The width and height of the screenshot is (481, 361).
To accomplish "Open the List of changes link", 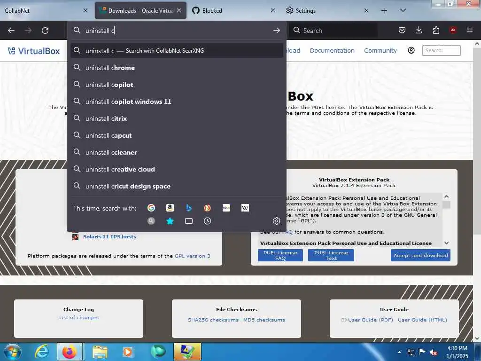I will [x=79, y=317].
